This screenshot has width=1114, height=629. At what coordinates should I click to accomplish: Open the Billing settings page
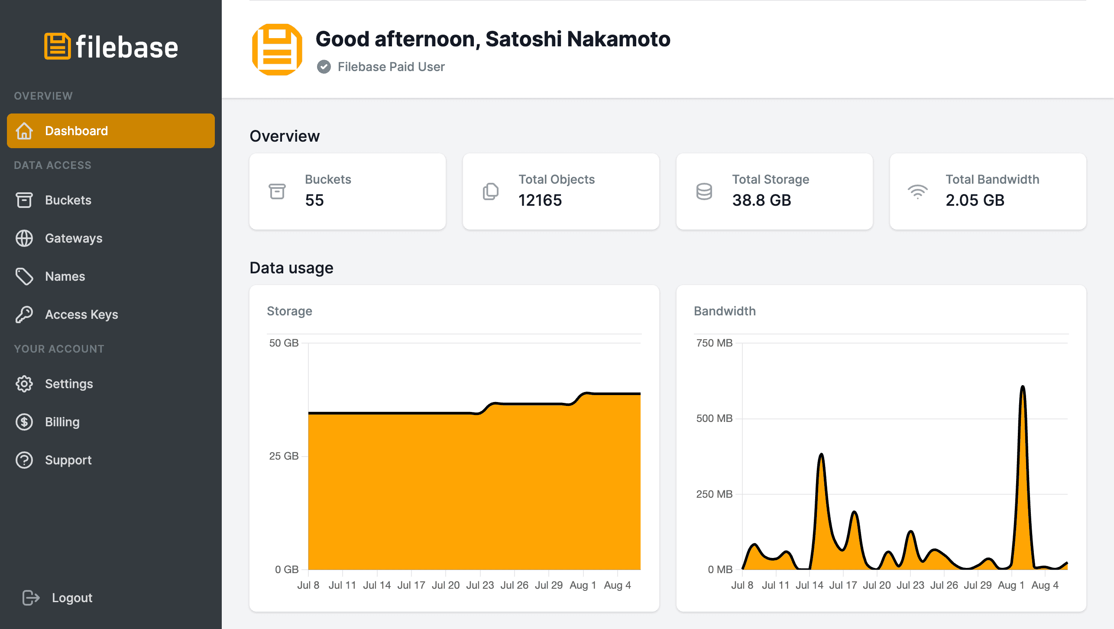pos(62,421)
